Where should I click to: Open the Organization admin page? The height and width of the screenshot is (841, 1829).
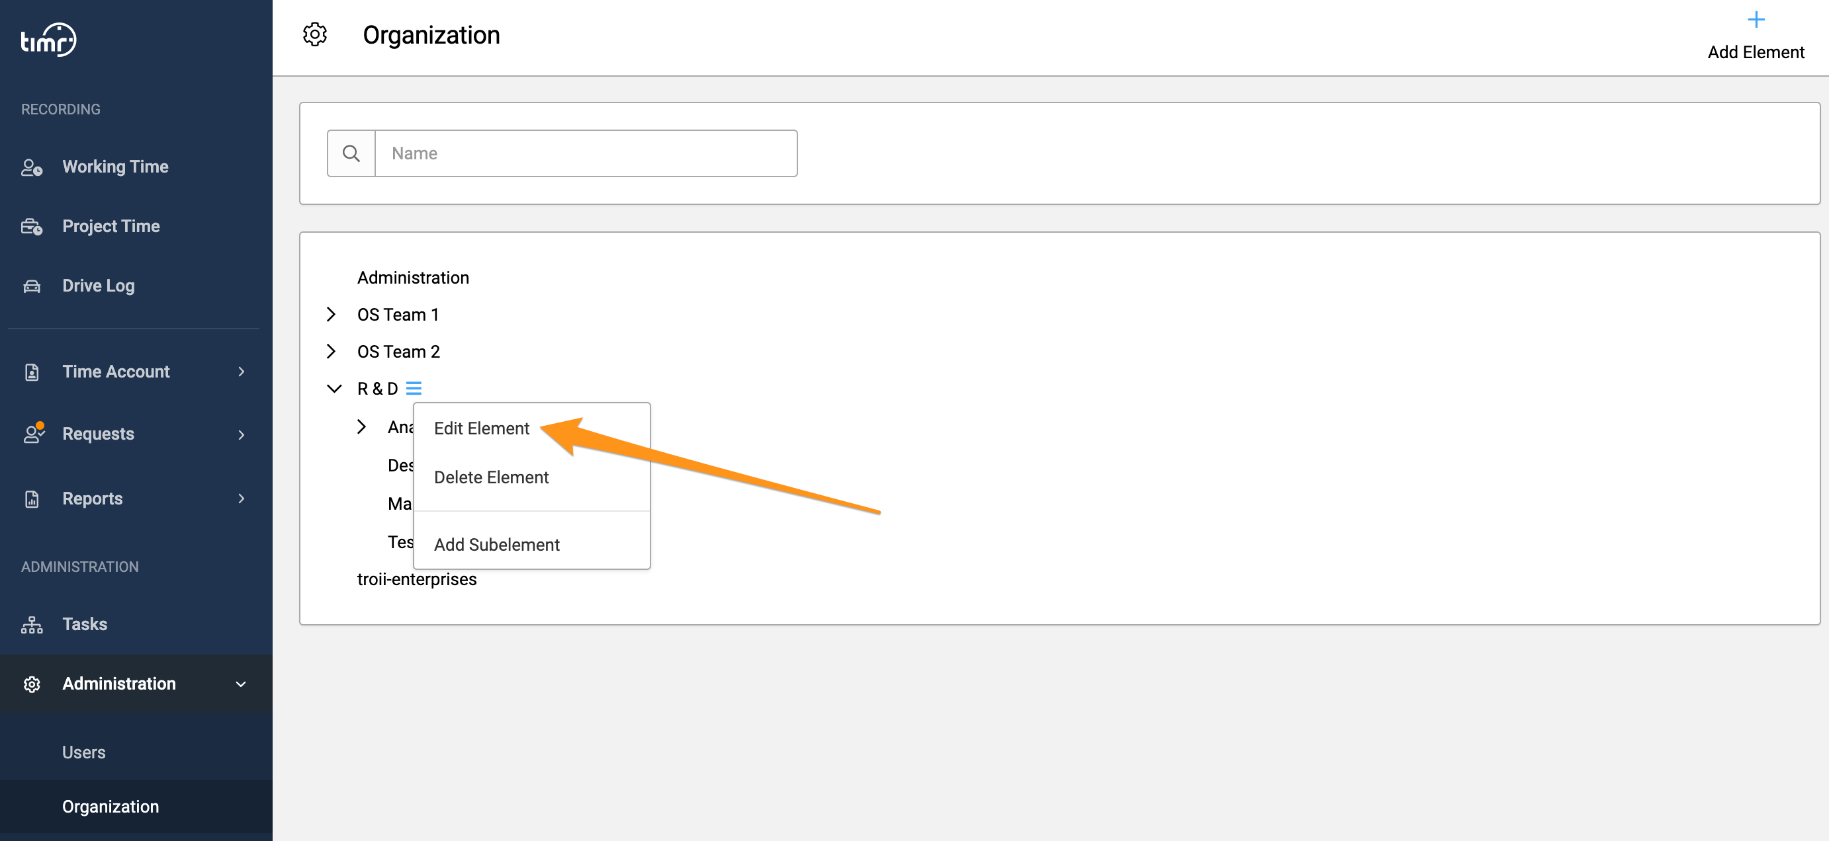pyautogui.click(x=110, y=806)
